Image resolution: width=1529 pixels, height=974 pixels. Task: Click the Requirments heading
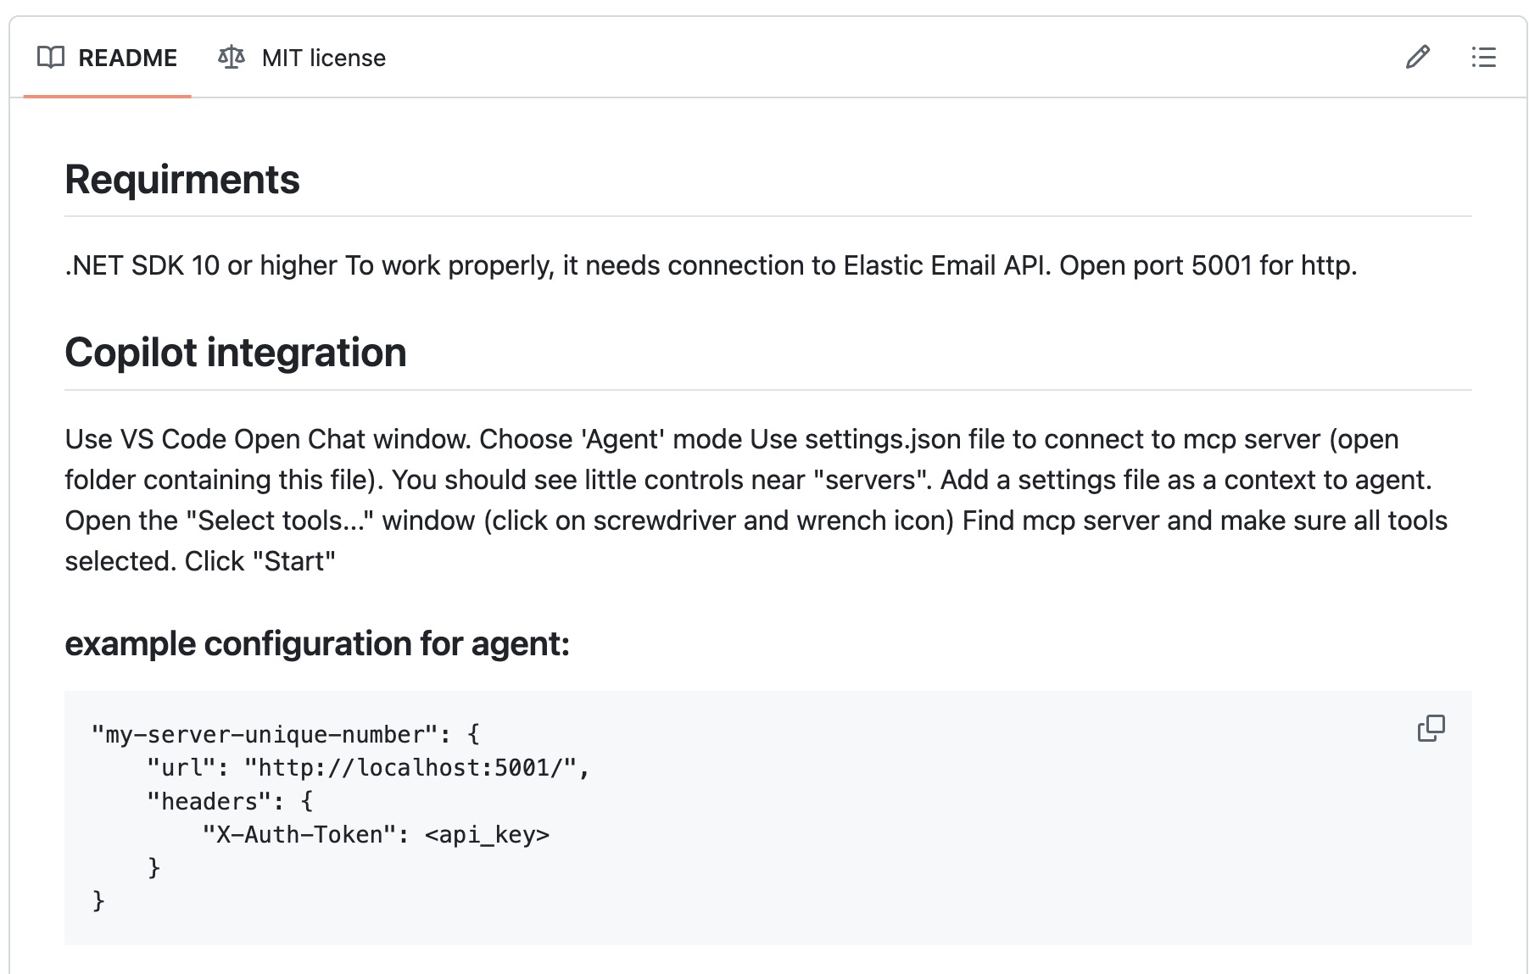pyautogui.click(x=183, y=180)
